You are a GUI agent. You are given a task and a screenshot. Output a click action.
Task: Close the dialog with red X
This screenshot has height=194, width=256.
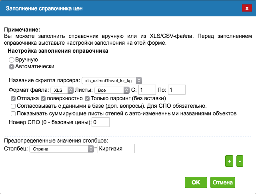(x=247, y=8)
